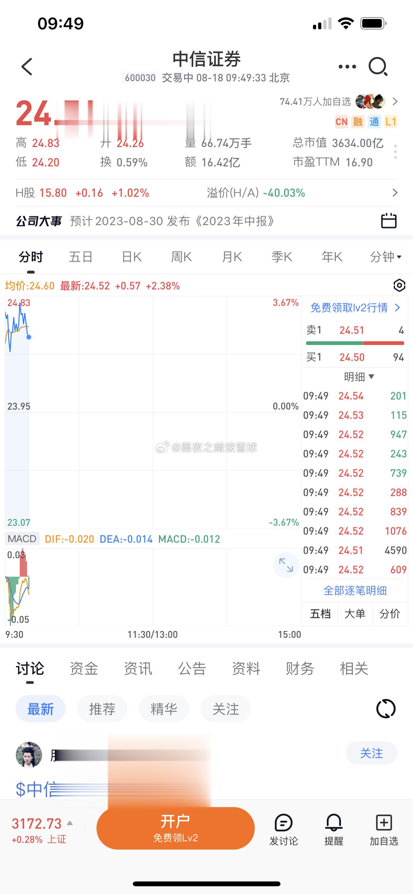Tap the 买1 24.50 order row
The width and height of the screenshot is (413, 894).
pyautogui.click(x=355, y=357)
